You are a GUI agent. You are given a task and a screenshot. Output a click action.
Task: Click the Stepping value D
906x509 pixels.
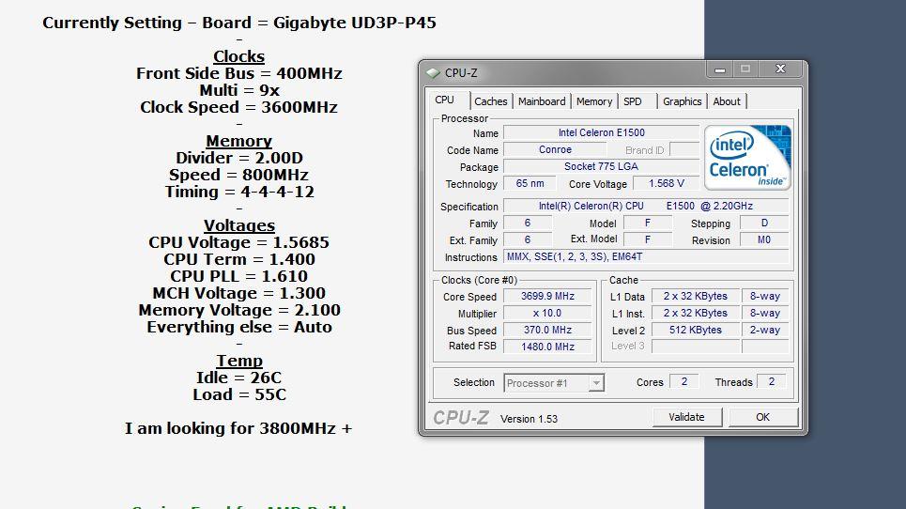pos(764,223)
